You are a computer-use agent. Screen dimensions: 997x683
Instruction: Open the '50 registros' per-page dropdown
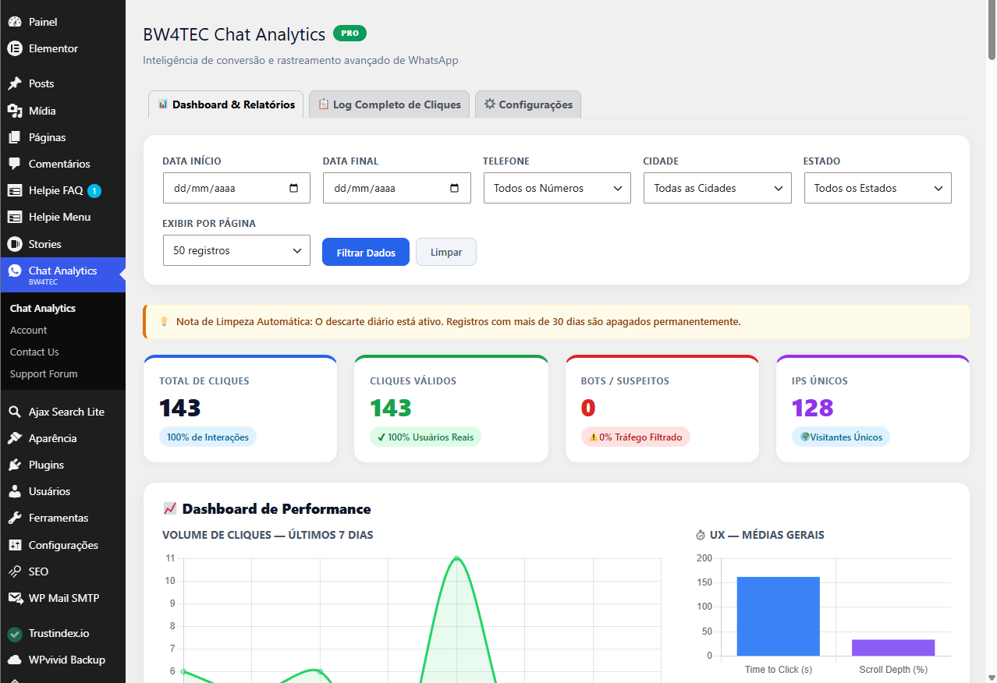tap(236, 250)
